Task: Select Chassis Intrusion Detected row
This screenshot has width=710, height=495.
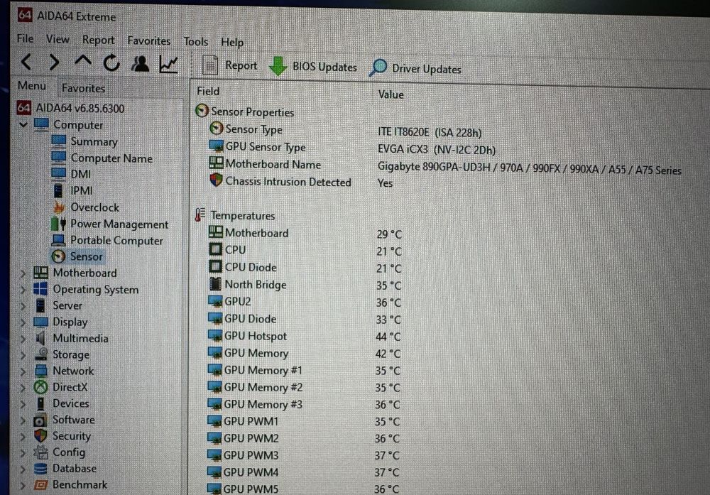Action: point(300,182)
